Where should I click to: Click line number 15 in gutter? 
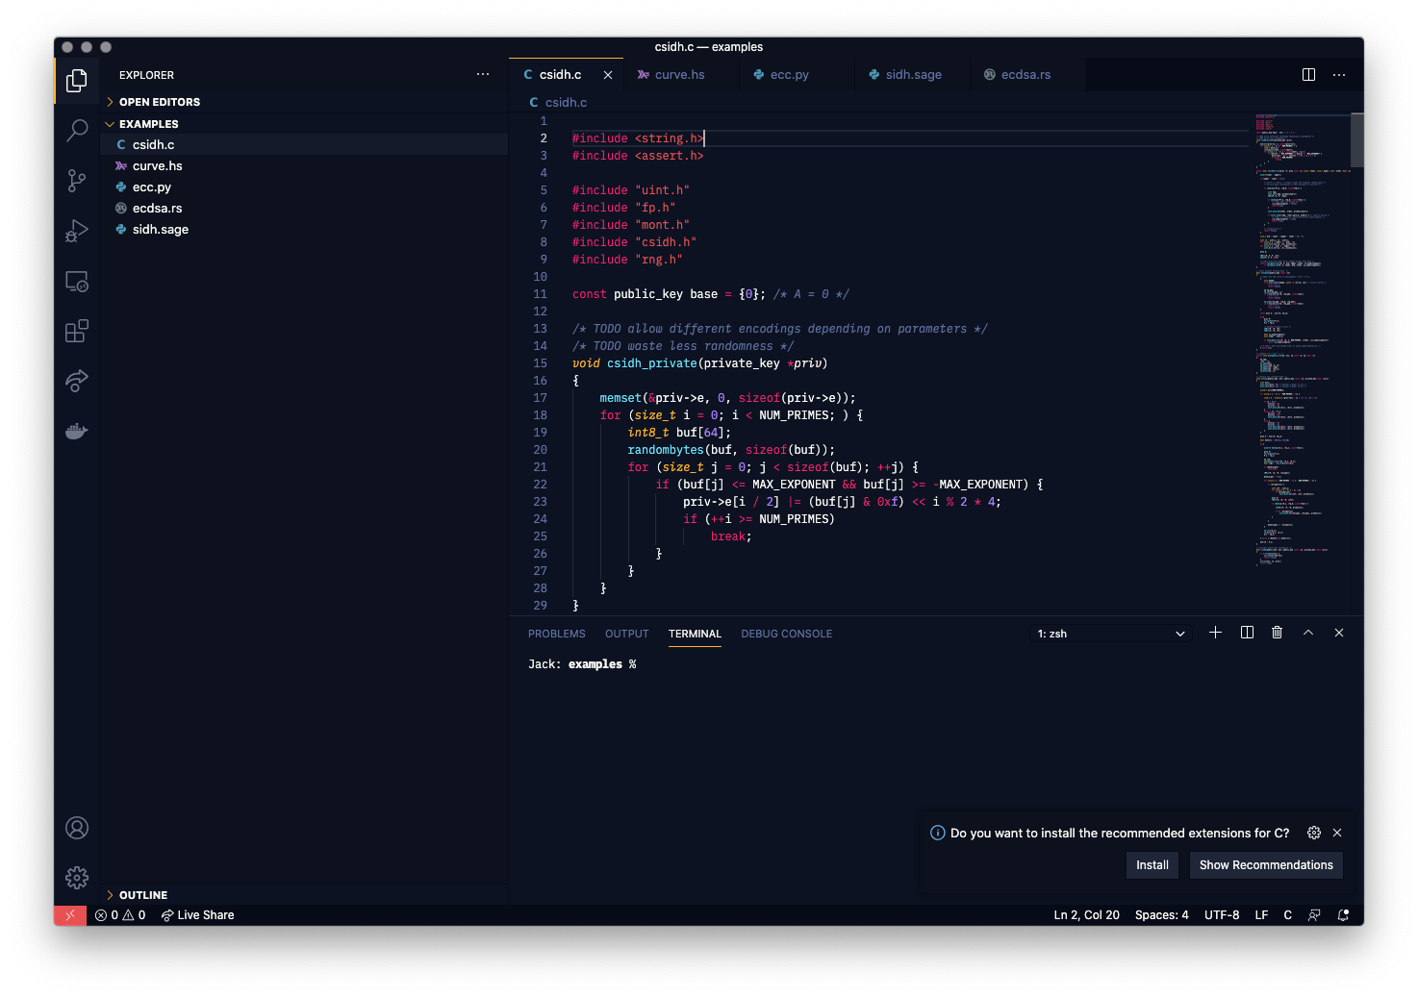point(540,363)
